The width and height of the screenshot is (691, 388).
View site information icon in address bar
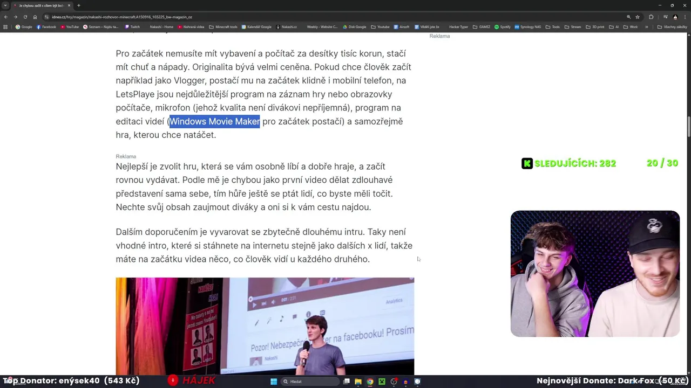47,17
